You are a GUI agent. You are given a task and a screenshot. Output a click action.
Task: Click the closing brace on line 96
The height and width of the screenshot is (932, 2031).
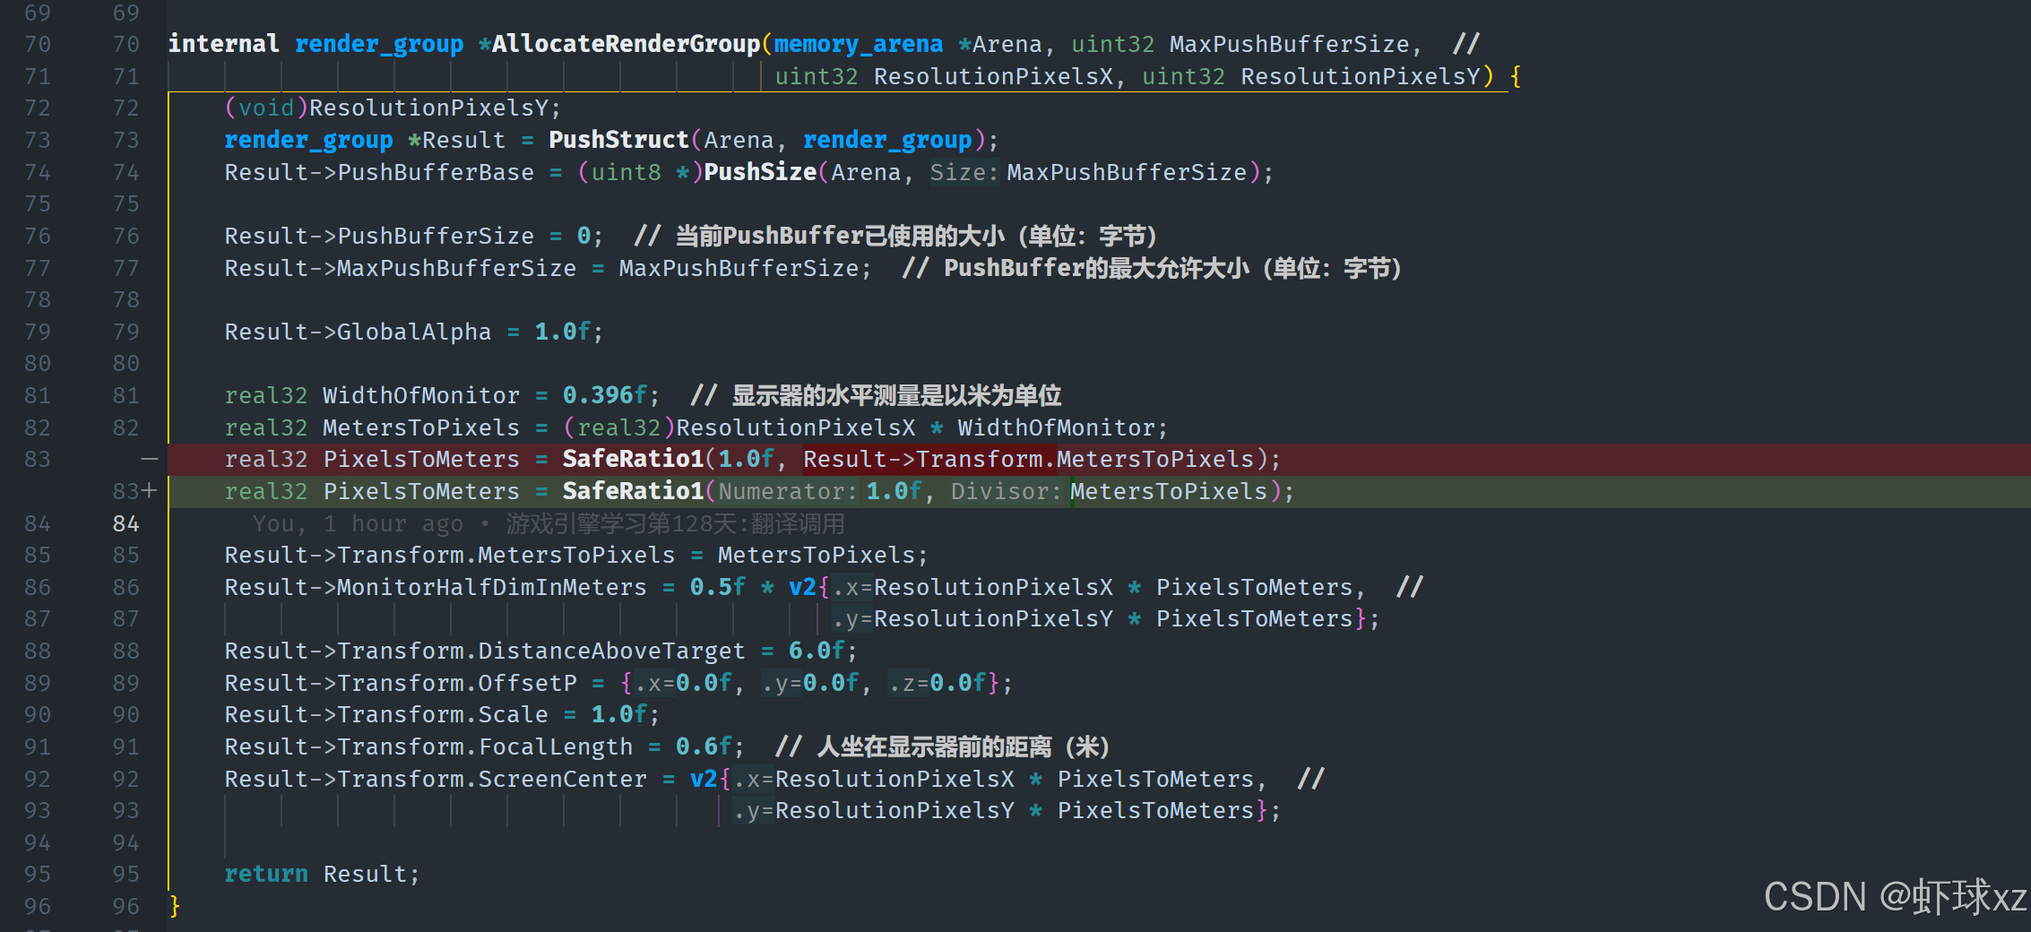[x=175, y=906]
